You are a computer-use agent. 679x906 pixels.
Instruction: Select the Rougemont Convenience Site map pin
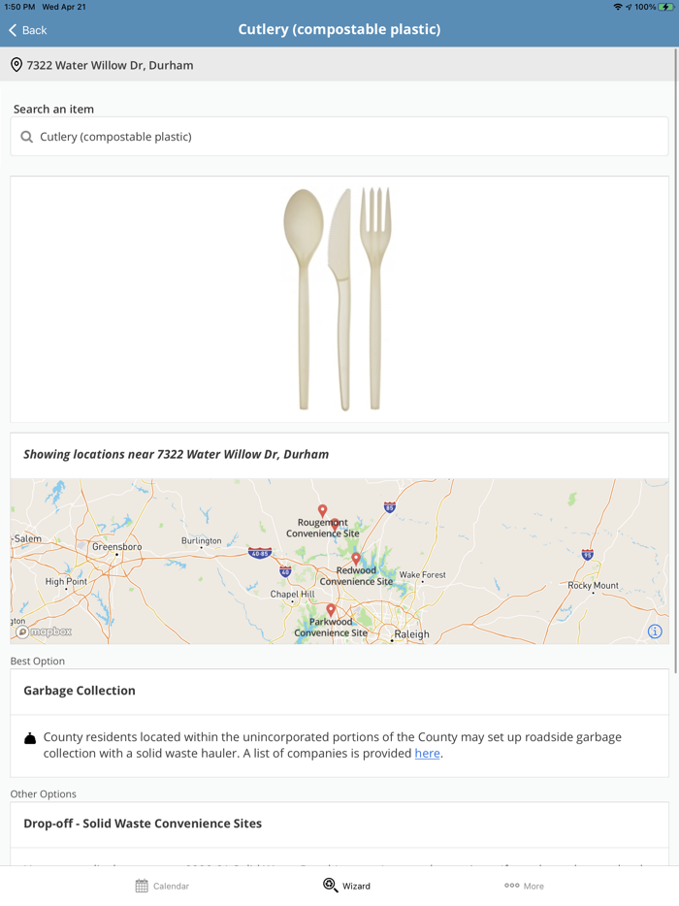(x=323, y=511)
